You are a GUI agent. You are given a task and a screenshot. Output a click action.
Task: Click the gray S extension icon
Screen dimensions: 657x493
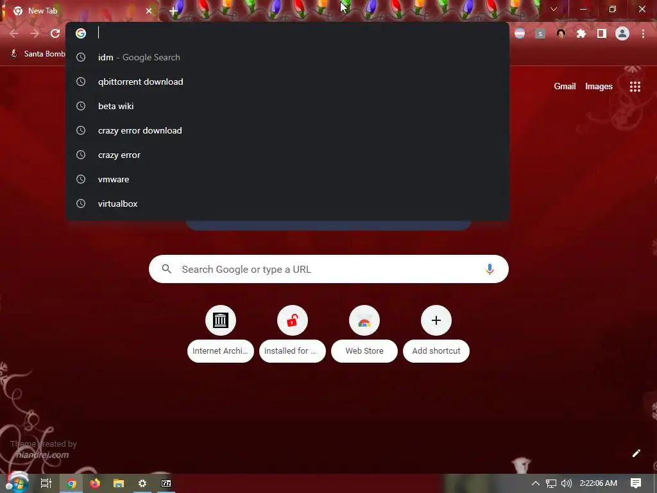[x=540, y=33]
